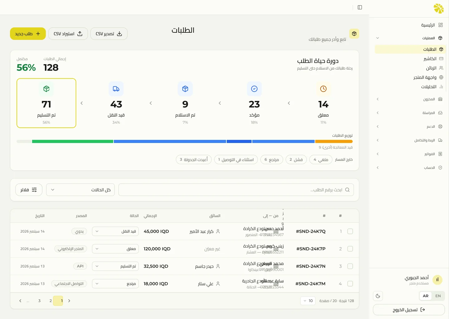Toggle dark mode moon icon
This screenshot has width=449, height=319.
coord(378,296)
